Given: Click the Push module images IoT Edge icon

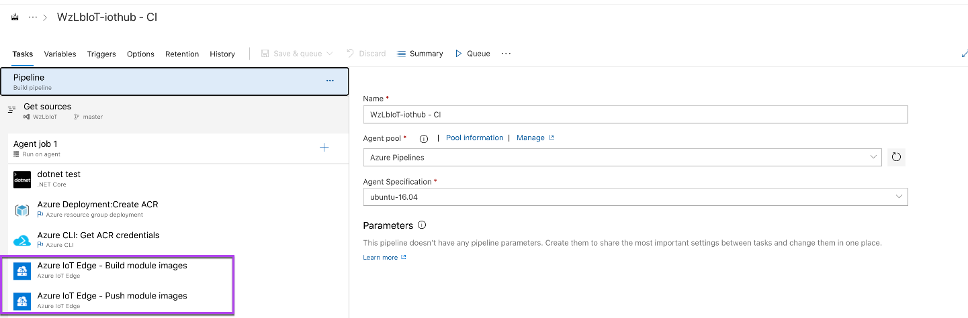Looking at the screenshot, I should pyautogui.click(x=22, y=301).
